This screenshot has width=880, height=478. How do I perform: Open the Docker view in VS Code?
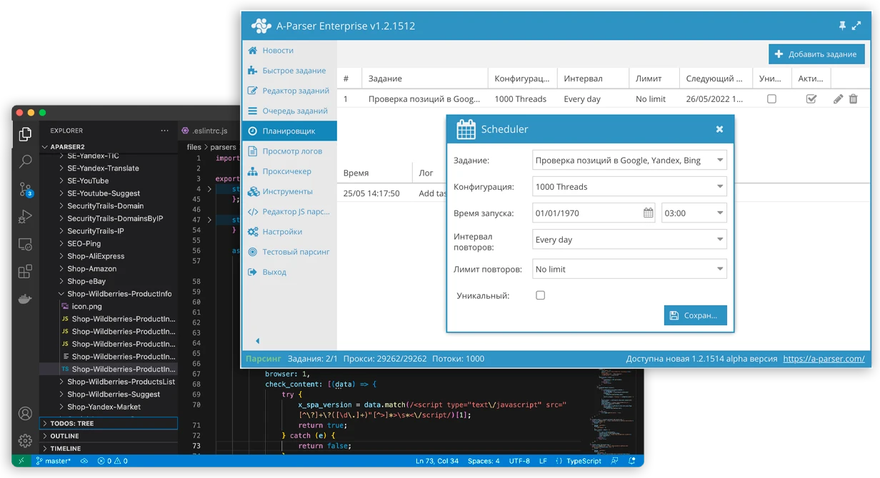coord(25,299)
